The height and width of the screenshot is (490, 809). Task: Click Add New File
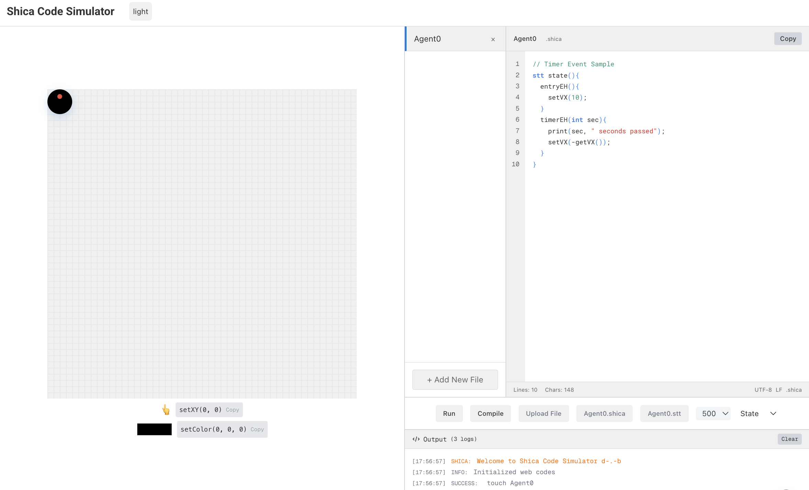point(455,380)
